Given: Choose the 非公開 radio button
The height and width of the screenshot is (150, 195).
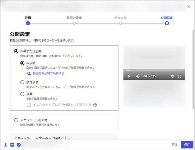Looking at the screenshot, I should 22,63.
